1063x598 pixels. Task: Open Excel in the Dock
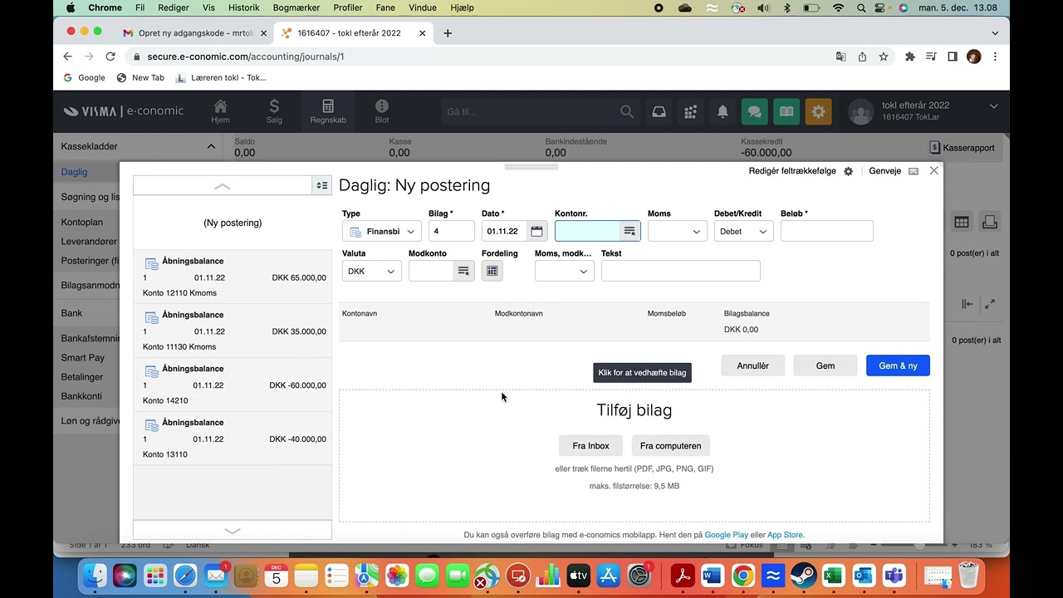click(833, 575)
